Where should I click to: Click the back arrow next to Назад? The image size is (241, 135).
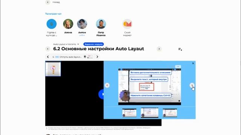[48, 2]
